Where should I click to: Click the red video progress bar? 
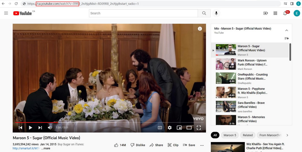click(36, 123)
